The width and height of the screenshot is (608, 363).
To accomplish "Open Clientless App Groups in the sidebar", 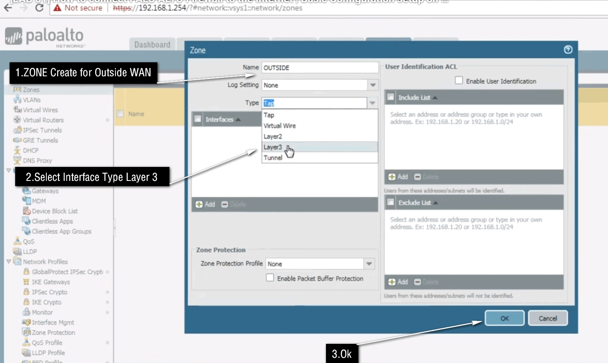I will pos(62,231).
